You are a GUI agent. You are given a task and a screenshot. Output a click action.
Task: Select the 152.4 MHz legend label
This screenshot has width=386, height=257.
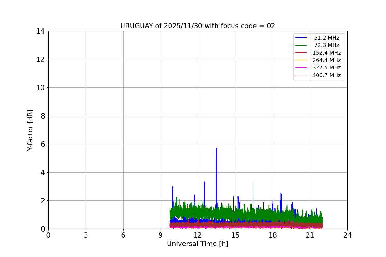[326, 53]
